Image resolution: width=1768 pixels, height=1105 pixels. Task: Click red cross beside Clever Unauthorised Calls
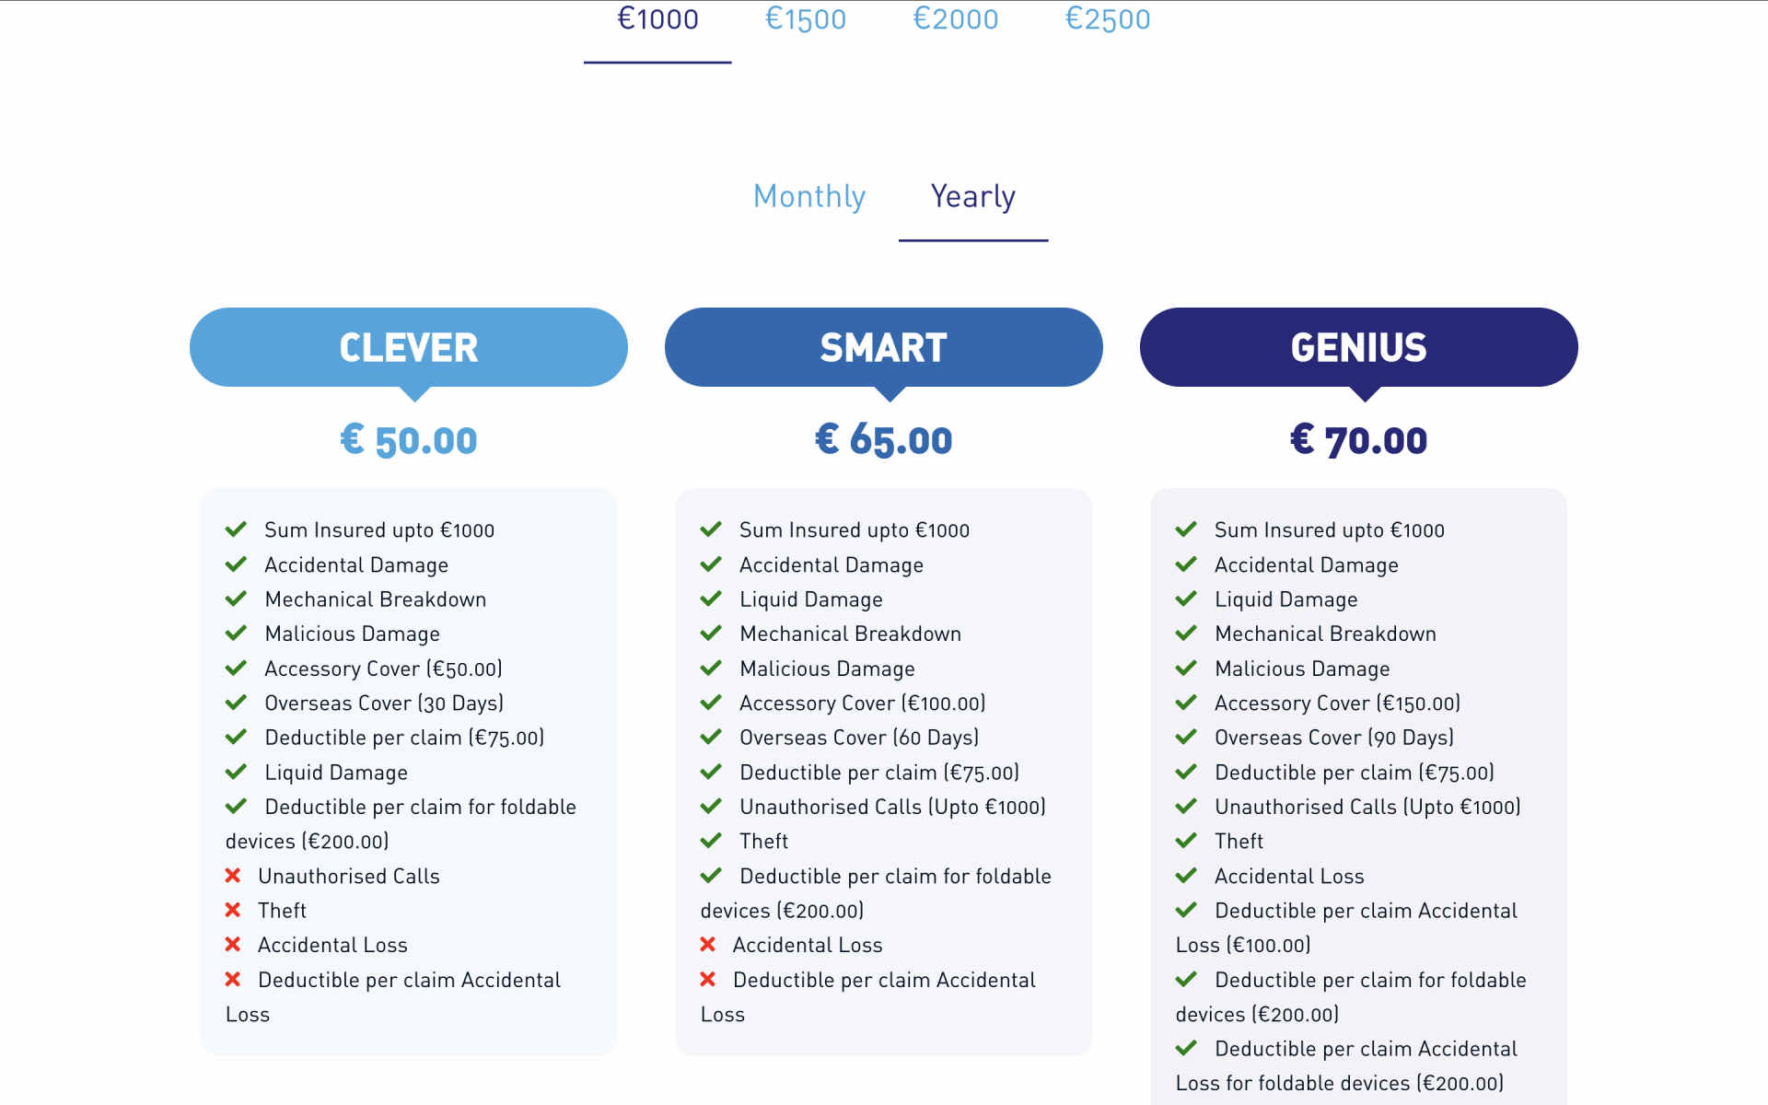click(x=233, y=876)
